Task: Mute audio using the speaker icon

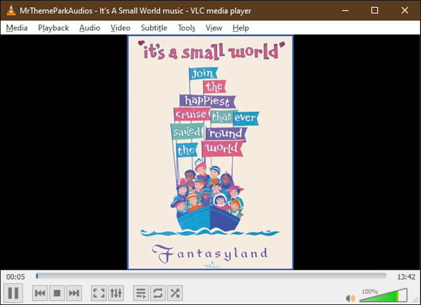Action: (x=350, y=298)
